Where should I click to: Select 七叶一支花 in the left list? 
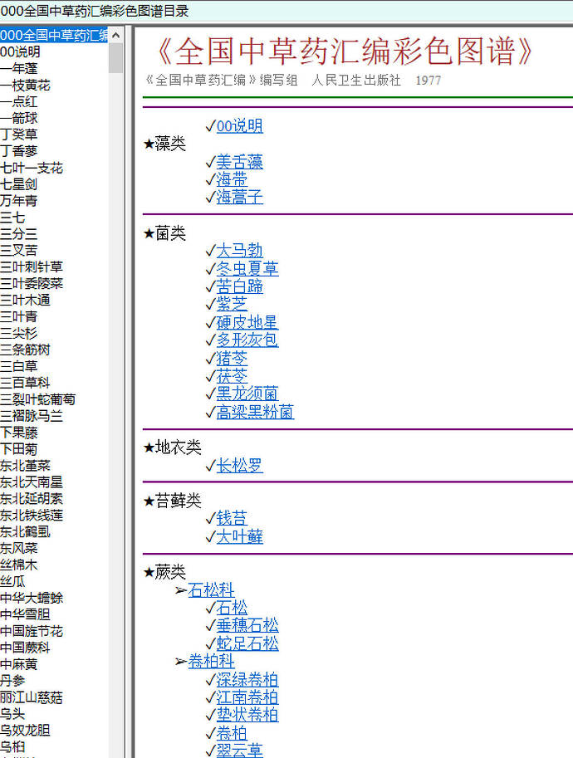pos(32,168)
